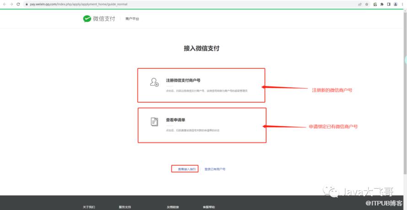The width and height of the screenshot is (407, 210).
Task: Bookmark this page with the star icon
Action: point(366,5)
